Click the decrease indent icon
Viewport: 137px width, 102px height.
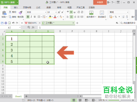[x=79, y=12]
